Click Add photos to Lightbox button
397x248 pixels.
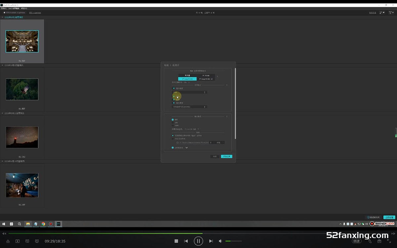click(14, 13)
